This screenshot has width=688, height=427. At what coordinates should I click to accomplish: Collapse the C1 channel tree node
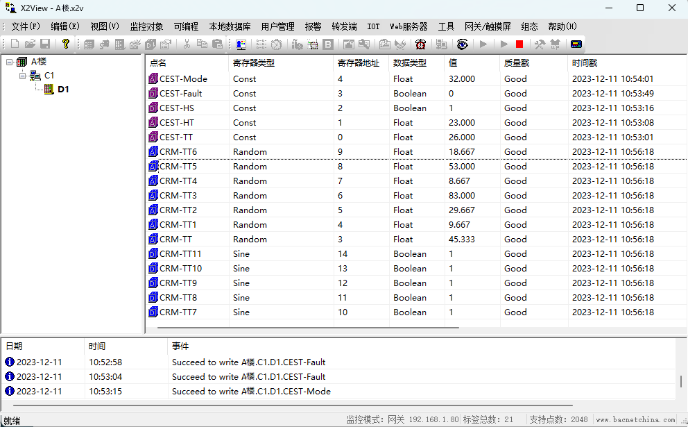click(23, 76)
